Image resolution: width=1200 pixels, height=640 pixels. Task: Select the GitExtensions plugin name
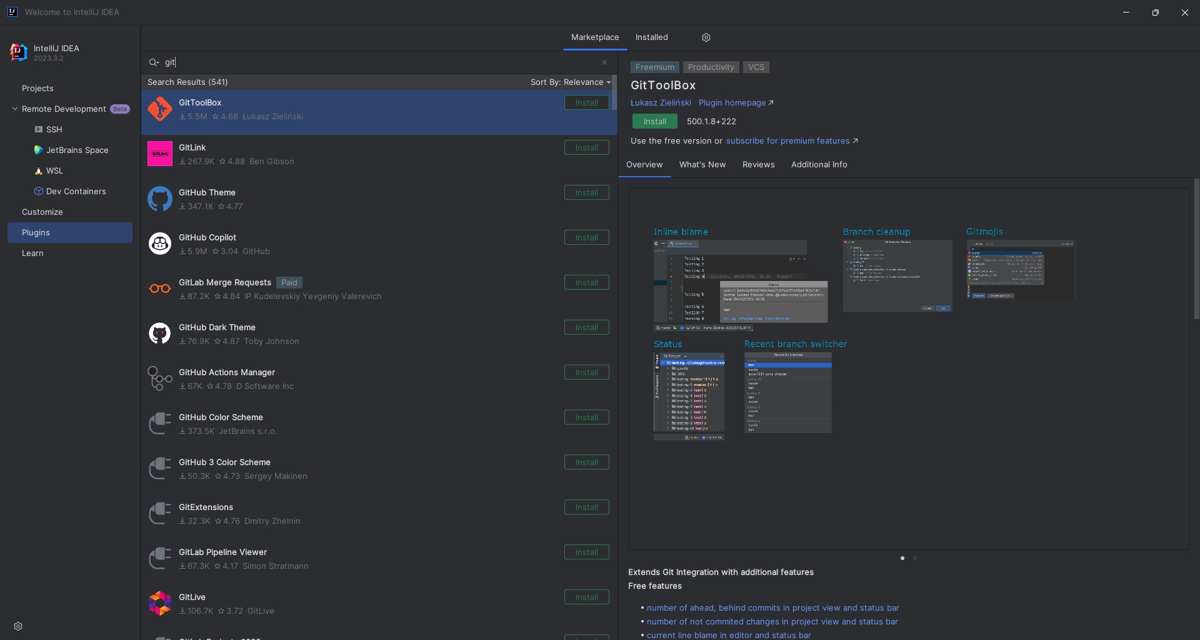pyautogui.click(x=206, y=508)
